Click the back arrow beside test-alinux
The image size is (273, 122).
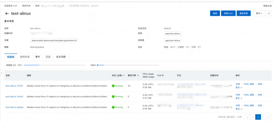tap(7, 13)
